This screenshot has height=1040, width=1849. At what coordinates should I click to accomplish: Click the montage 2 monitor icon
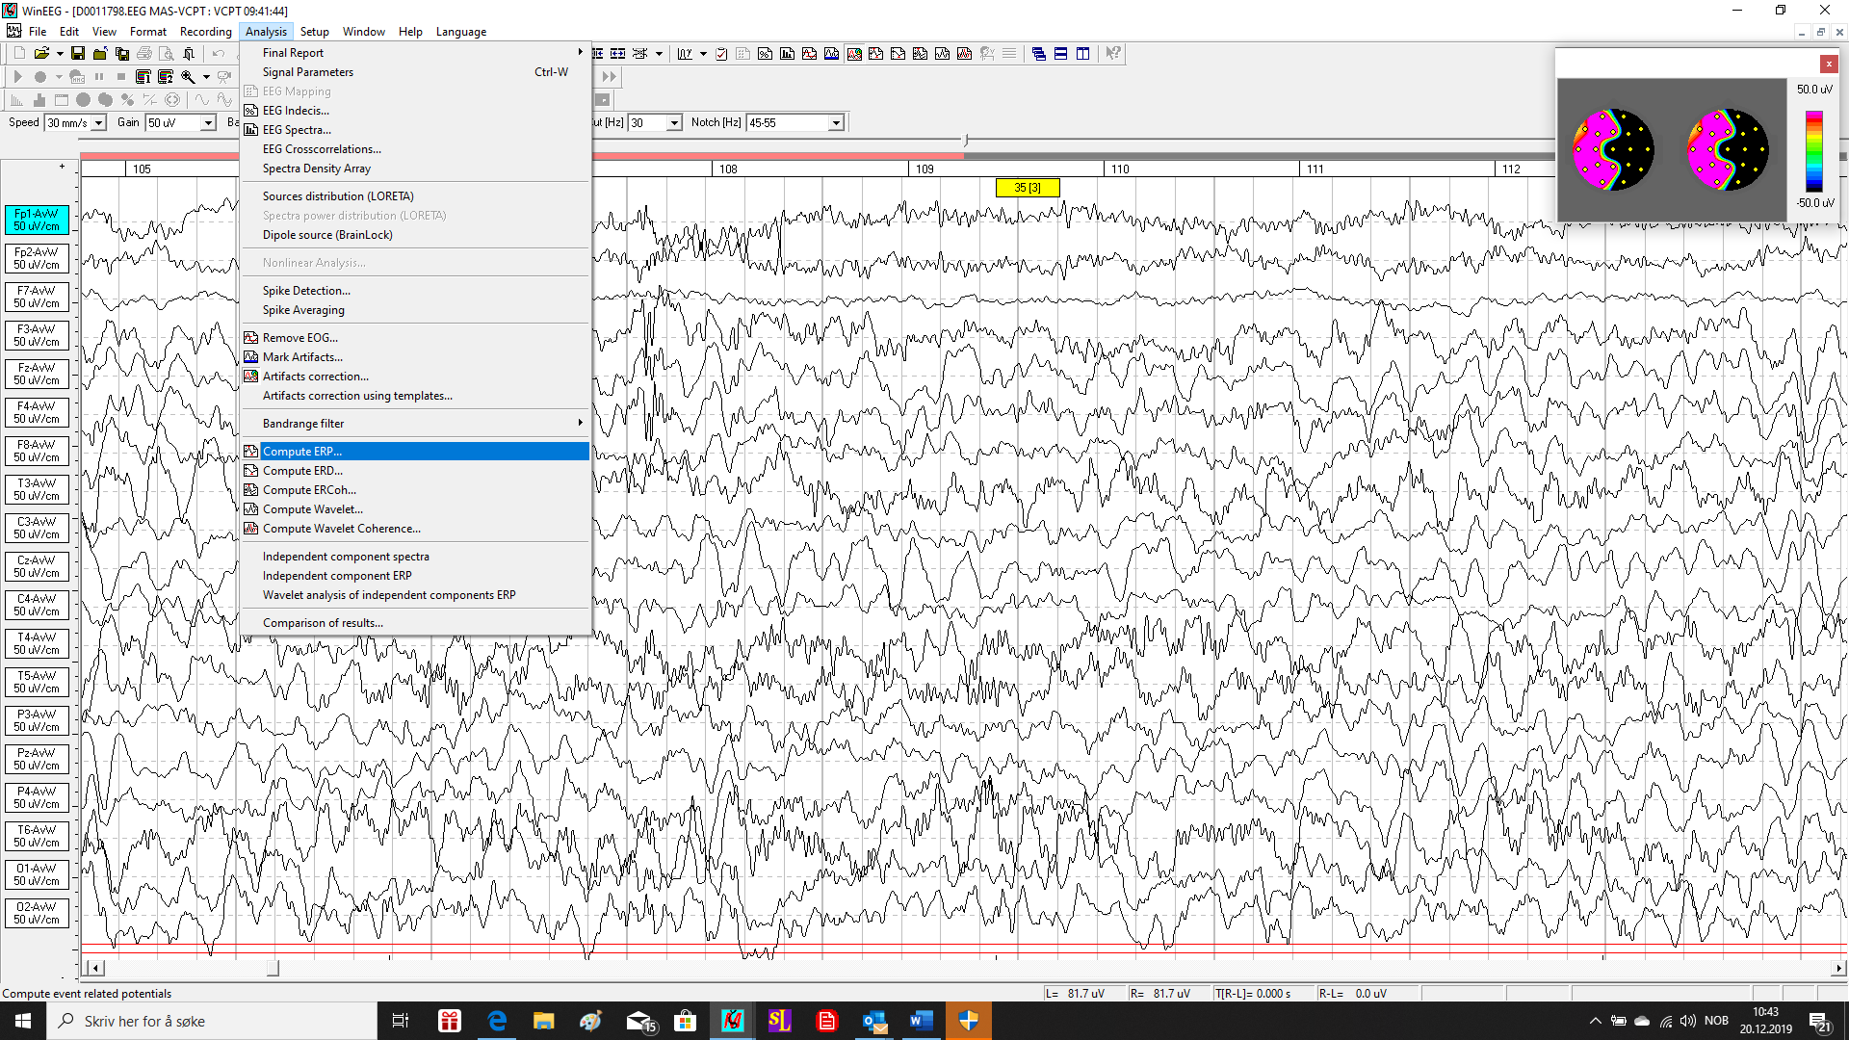[x=166, y=77]
